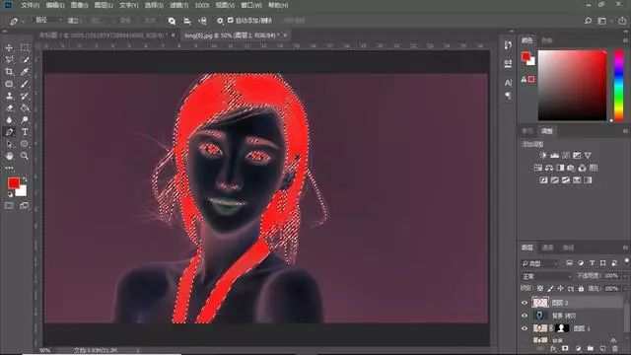
Task: Open search icon at top right
Action: 588,21
